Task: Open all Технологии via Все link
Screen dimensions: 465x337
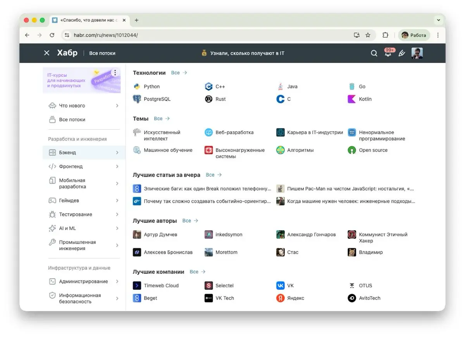Action: click(x=179, y=73)
